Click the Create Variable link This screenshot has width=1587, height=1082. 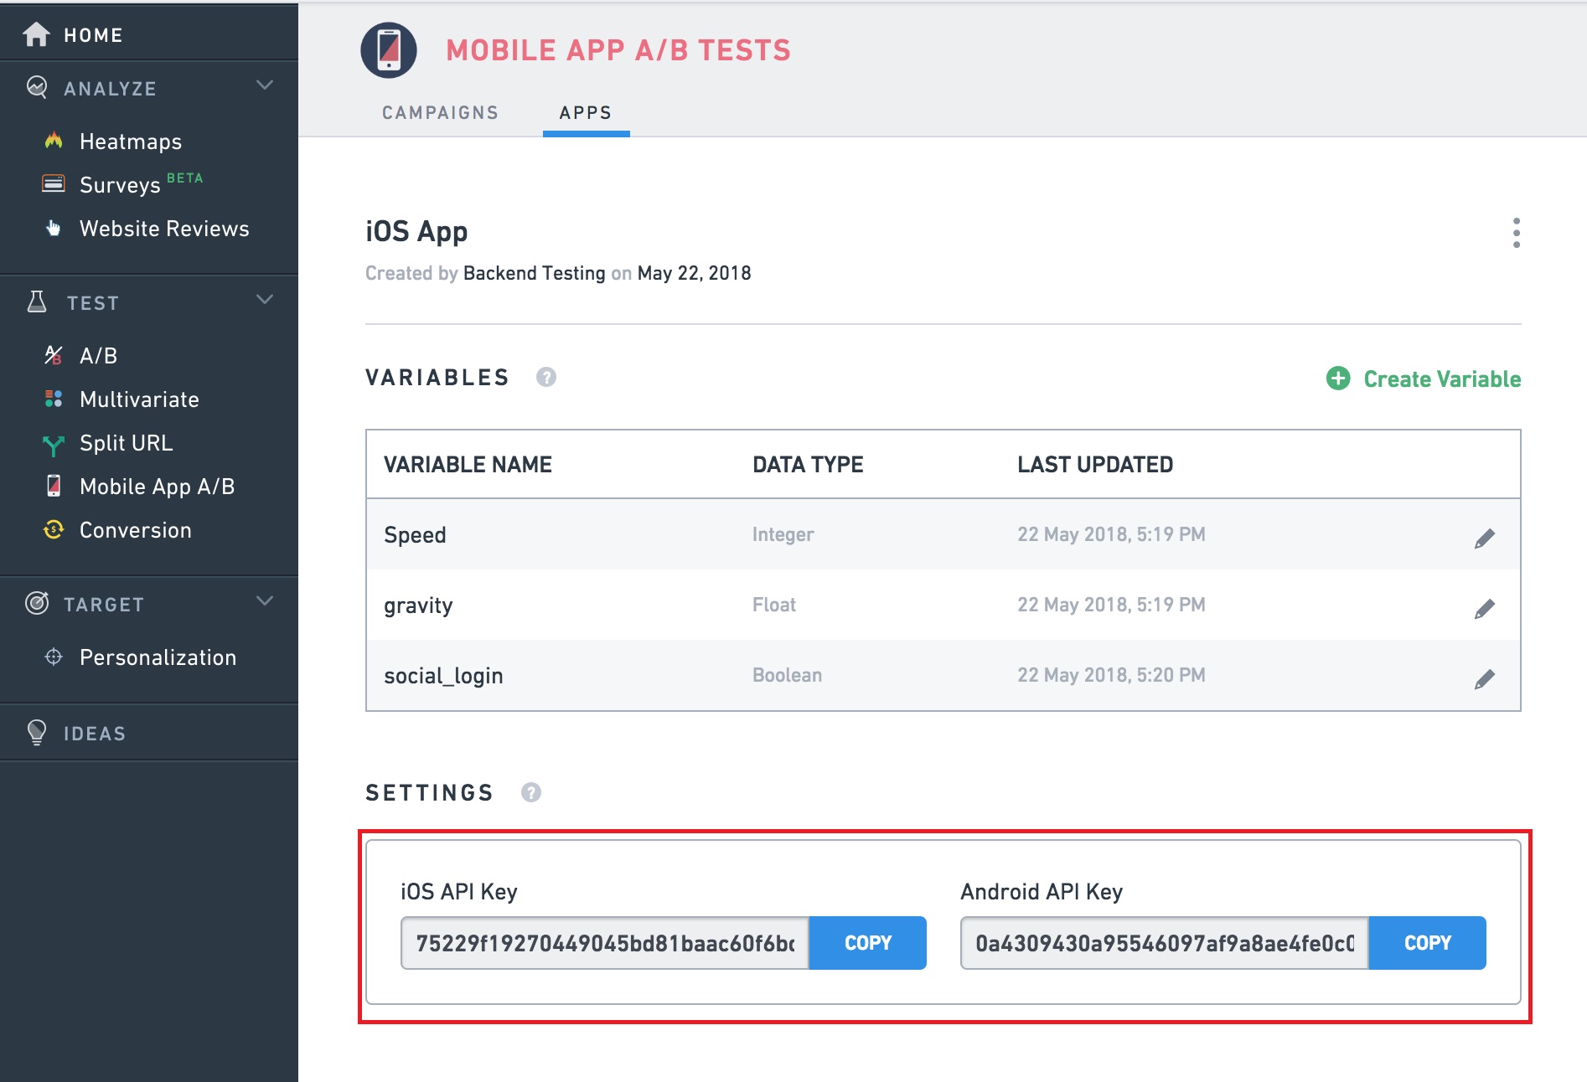[x=1442, y=379]
